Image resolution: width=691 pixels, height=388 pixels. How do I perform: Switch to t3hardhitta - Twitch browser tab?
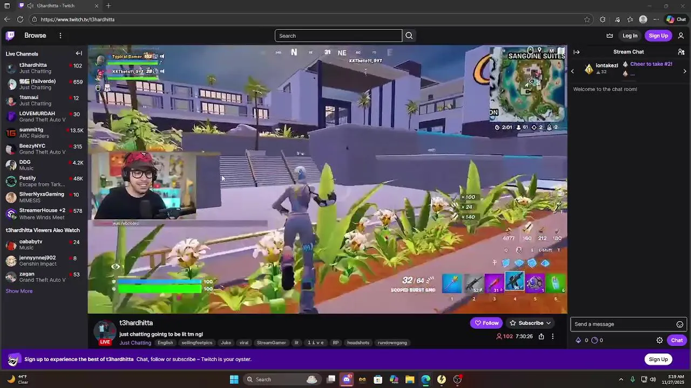[58, 6]
